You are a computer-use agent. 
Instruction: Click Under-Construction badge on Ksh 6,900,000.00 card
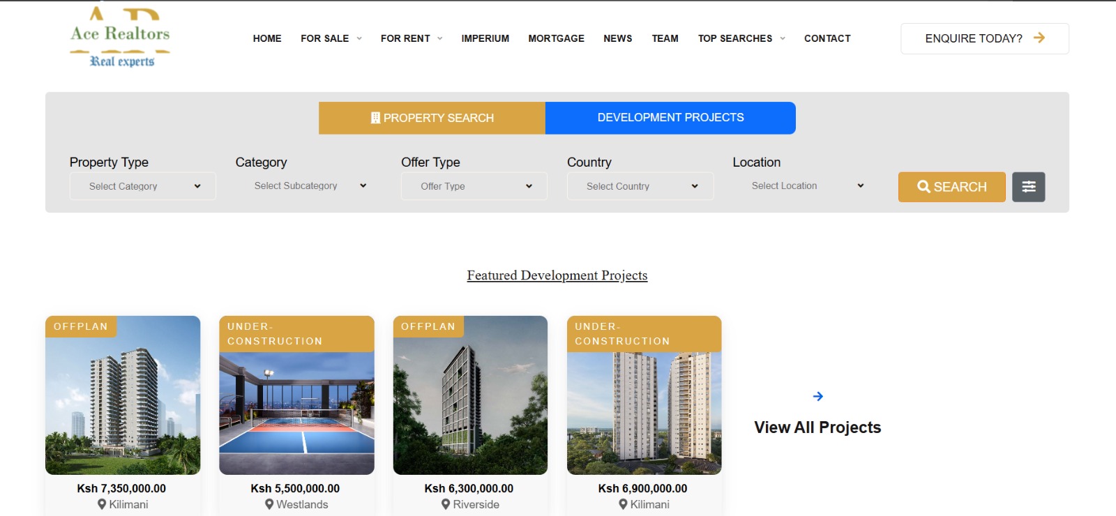coord(644,334)
